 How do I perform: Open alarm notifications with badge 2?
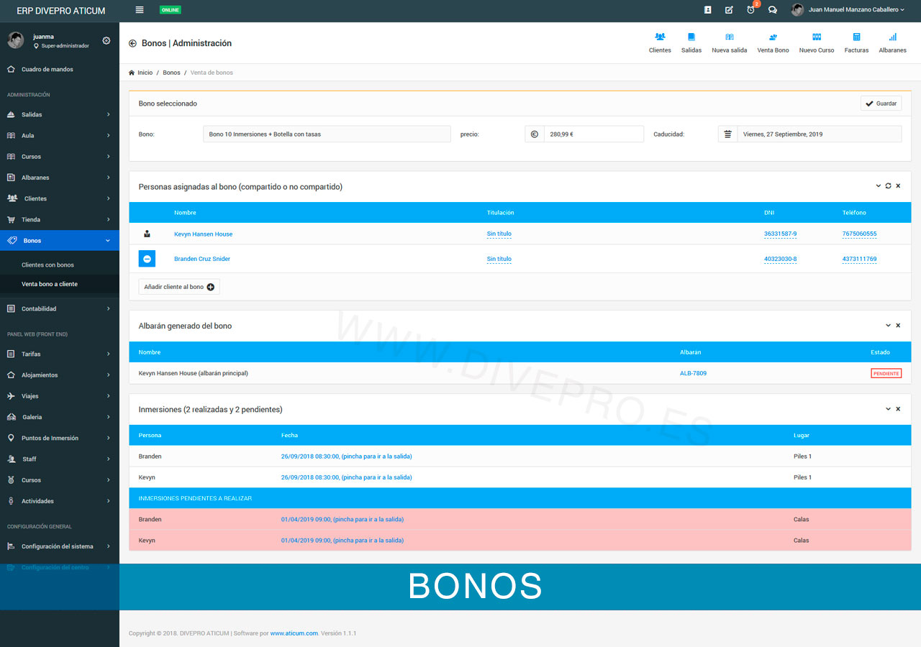[x=751, y=9]
